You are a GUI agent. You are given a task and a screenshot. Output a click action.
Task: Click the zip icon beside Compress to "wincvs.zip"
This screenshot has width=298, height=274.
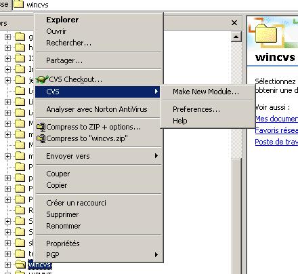(41, 138)
